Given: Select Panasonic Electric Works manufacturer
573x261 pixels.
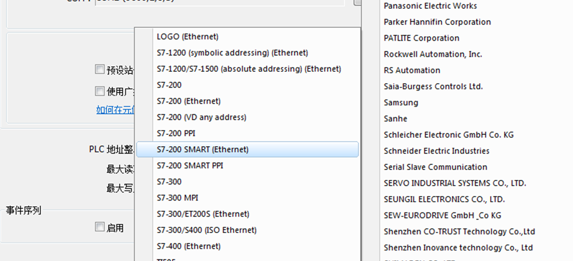Looking at the screenshot, I should pyautogui.click(x=430, y=6).
